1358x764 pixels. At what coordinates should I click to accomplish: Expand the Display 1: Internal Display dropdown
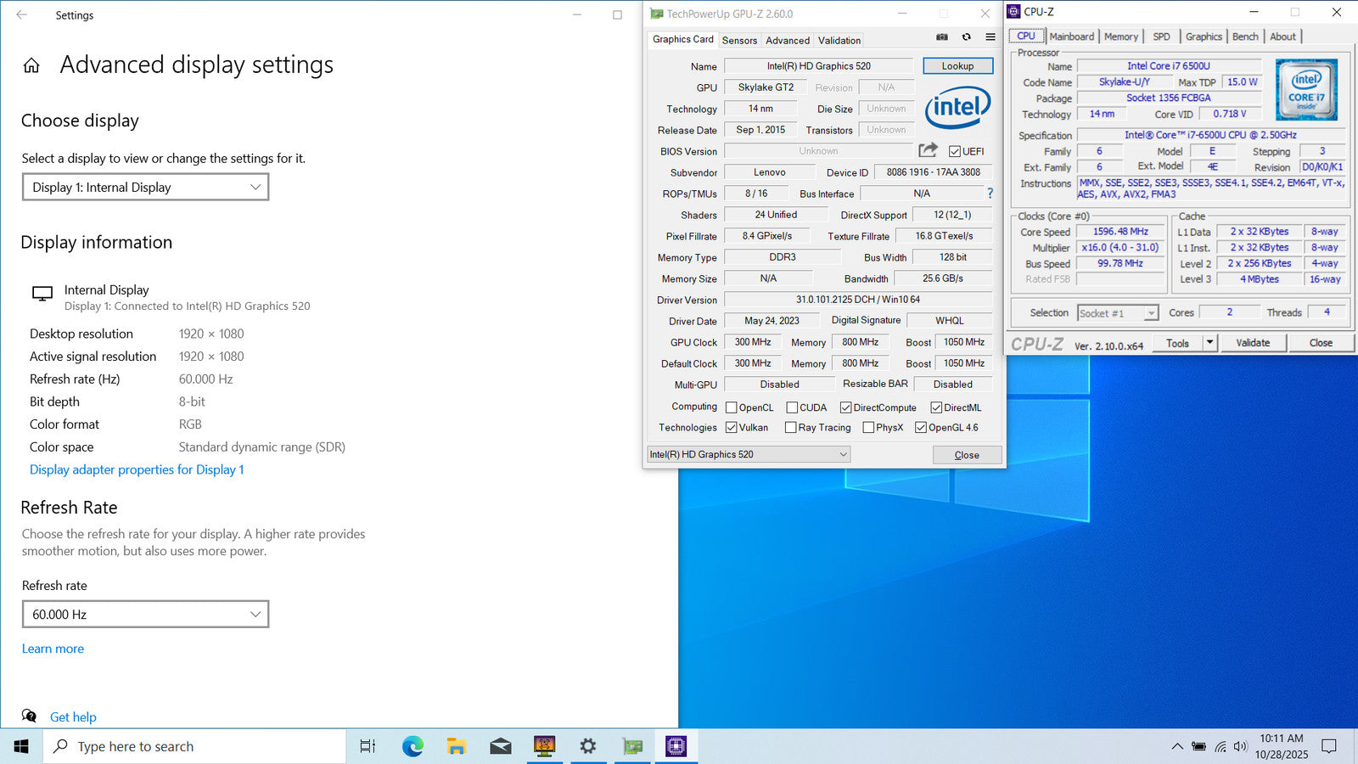(x=145, y=188)
